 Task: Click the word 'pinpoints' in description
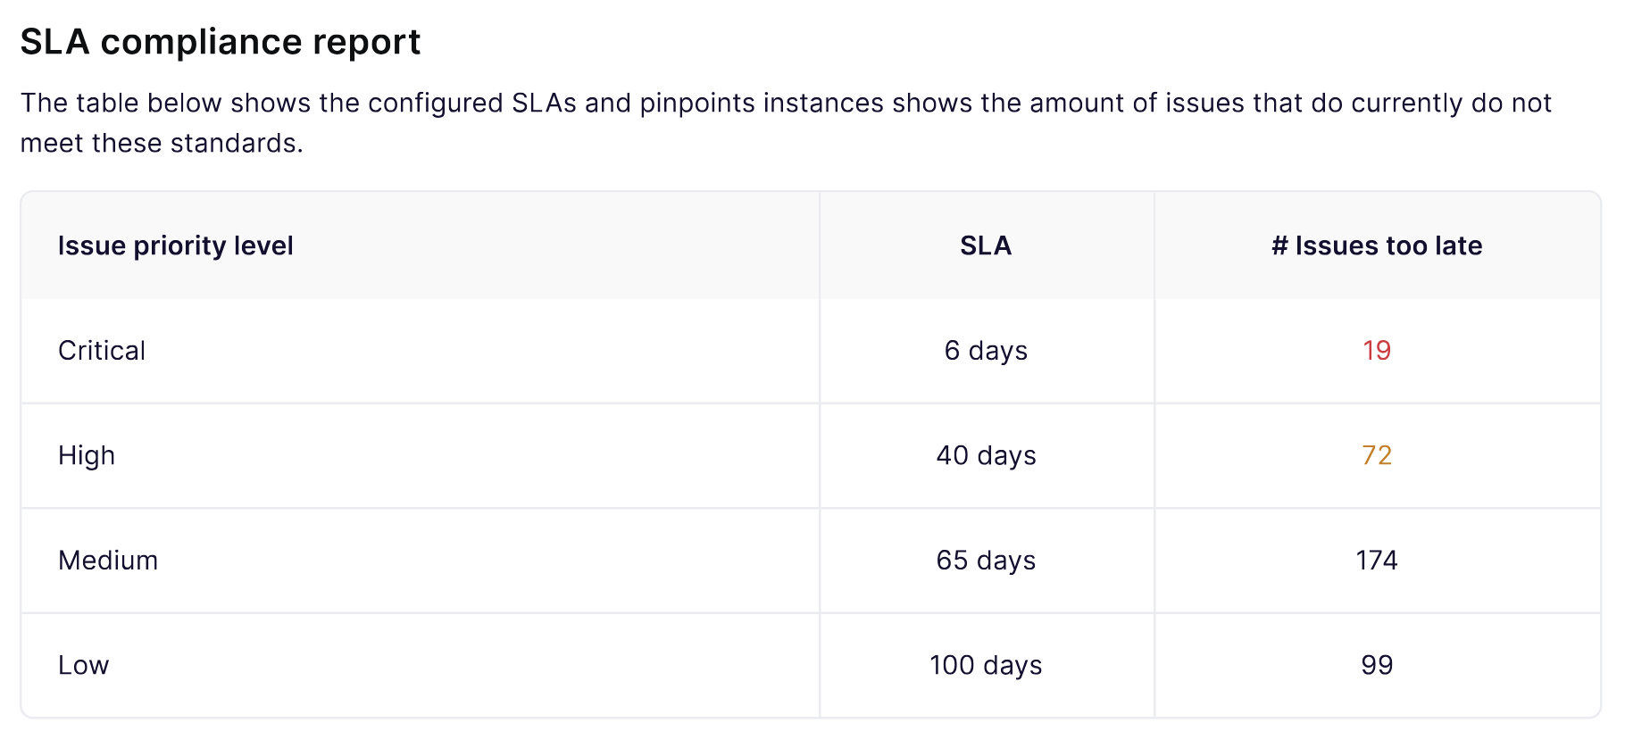coord(697,104)
